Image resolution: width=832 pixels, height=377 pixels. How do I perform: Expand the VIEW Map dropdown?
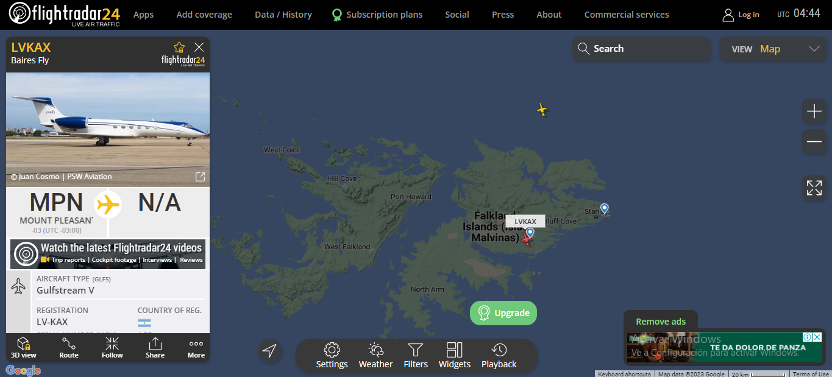[x=773, y=49]
